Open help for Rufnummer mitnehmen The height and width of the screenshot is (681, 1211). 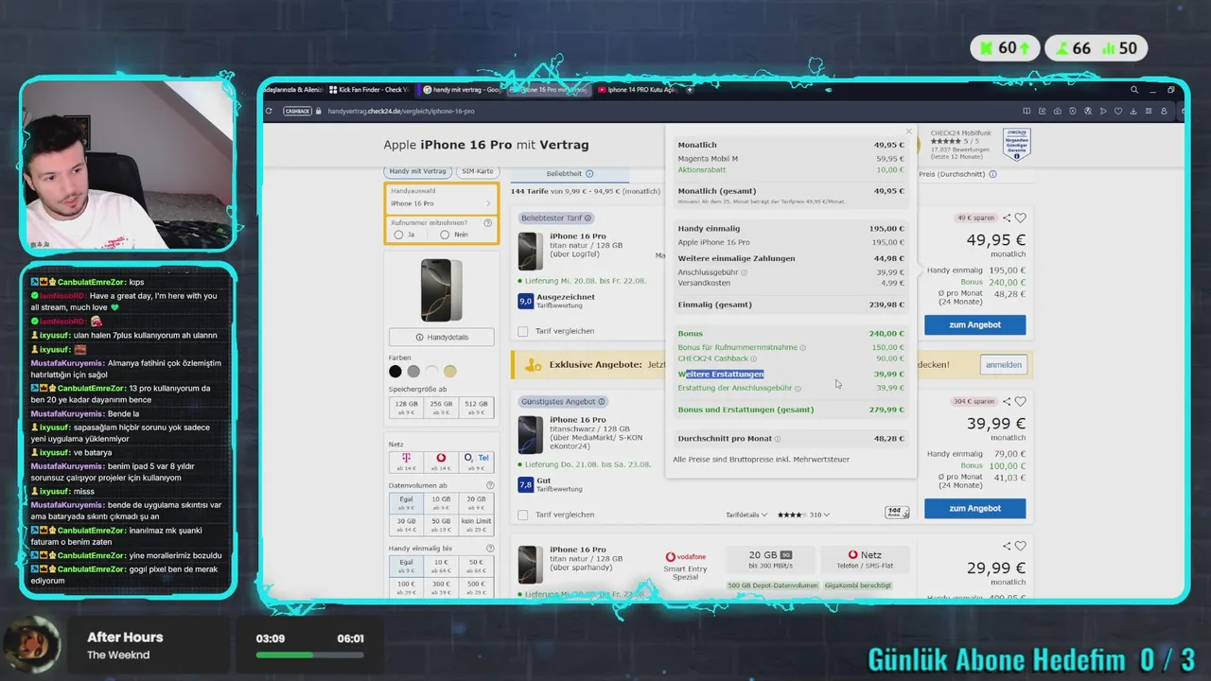[x=488, y=223]
